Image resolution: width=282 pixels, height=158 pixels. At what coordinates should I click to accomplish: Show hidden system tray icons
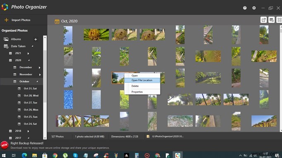(240, 156)
